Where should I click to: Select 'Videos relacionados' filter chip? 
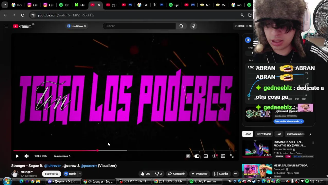[296, 134]
